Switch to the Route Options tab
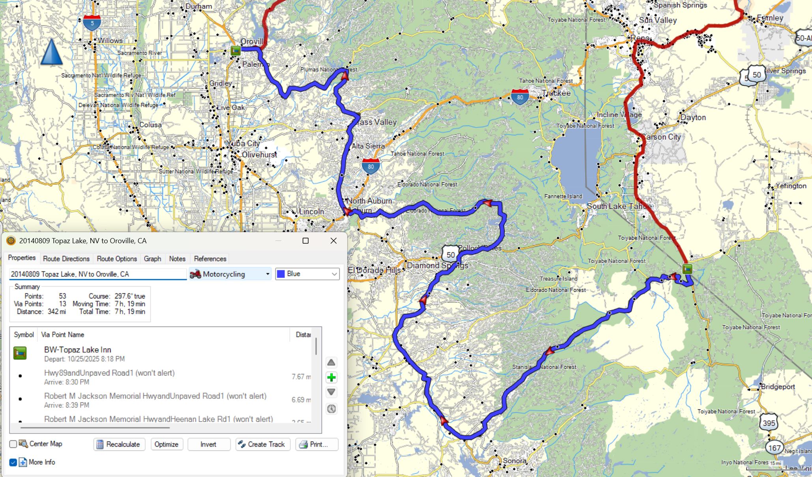Screen dimensions: 812x477 click(117, 259)
